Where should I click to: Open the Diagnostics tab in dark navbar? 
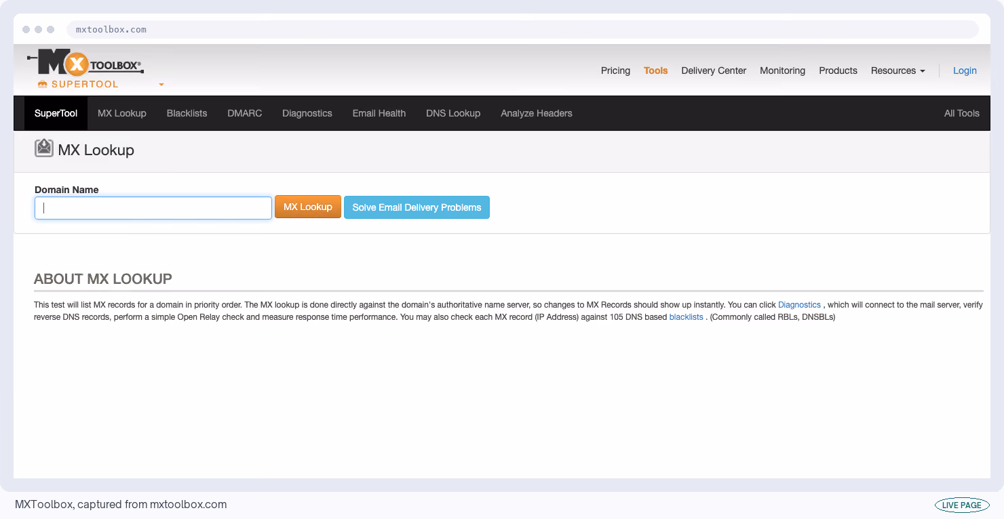(x=307, y=113)
